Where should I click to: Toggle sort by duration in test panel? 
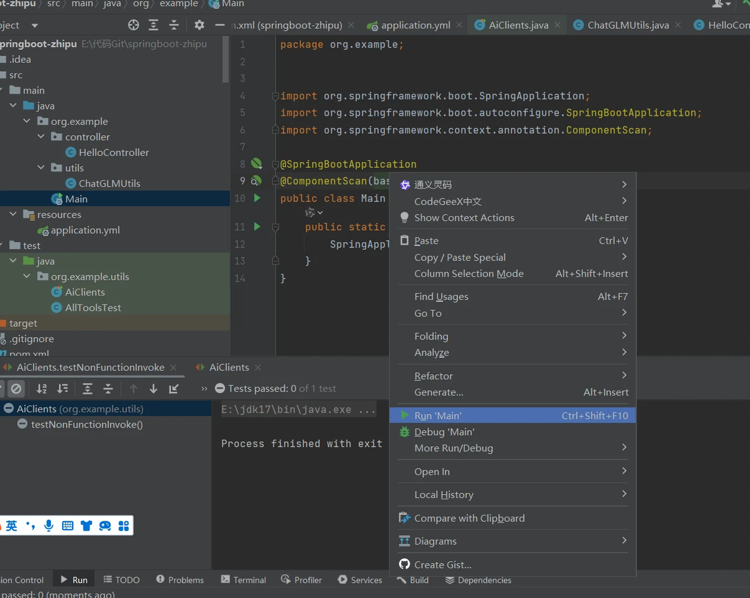(x=63, y=389)
